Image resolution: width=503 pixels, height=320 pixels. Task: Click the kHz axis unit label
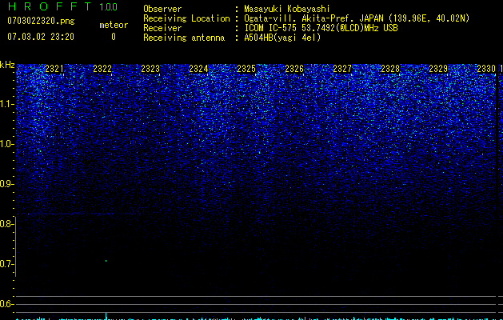(x=7, y=65)
